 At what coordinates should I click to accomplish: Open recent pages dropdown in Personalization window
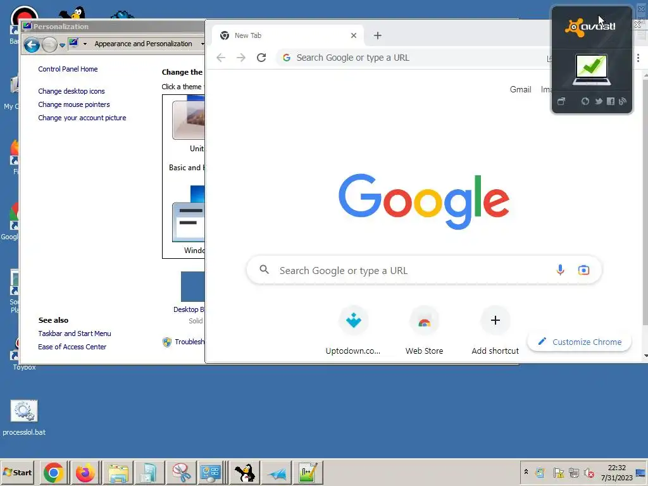[x=62, y=45]
